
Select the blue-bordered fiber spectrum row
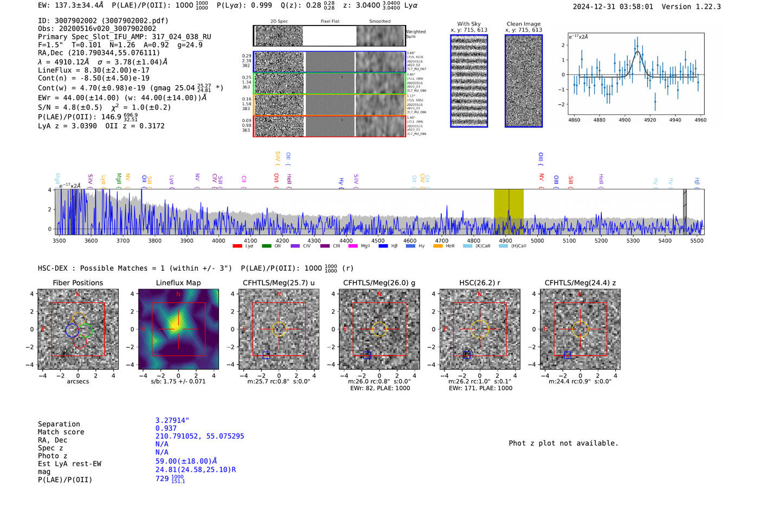coord(329,62)
